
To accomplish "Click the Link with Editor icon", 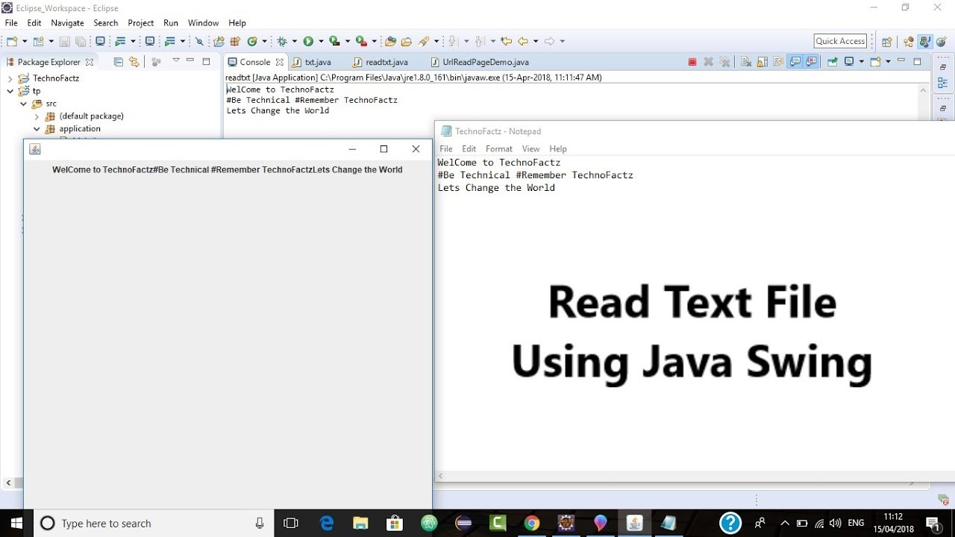I will (134, 62).
